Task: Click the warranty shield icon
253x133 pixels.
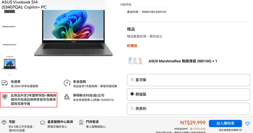Action: click(5, 97)
